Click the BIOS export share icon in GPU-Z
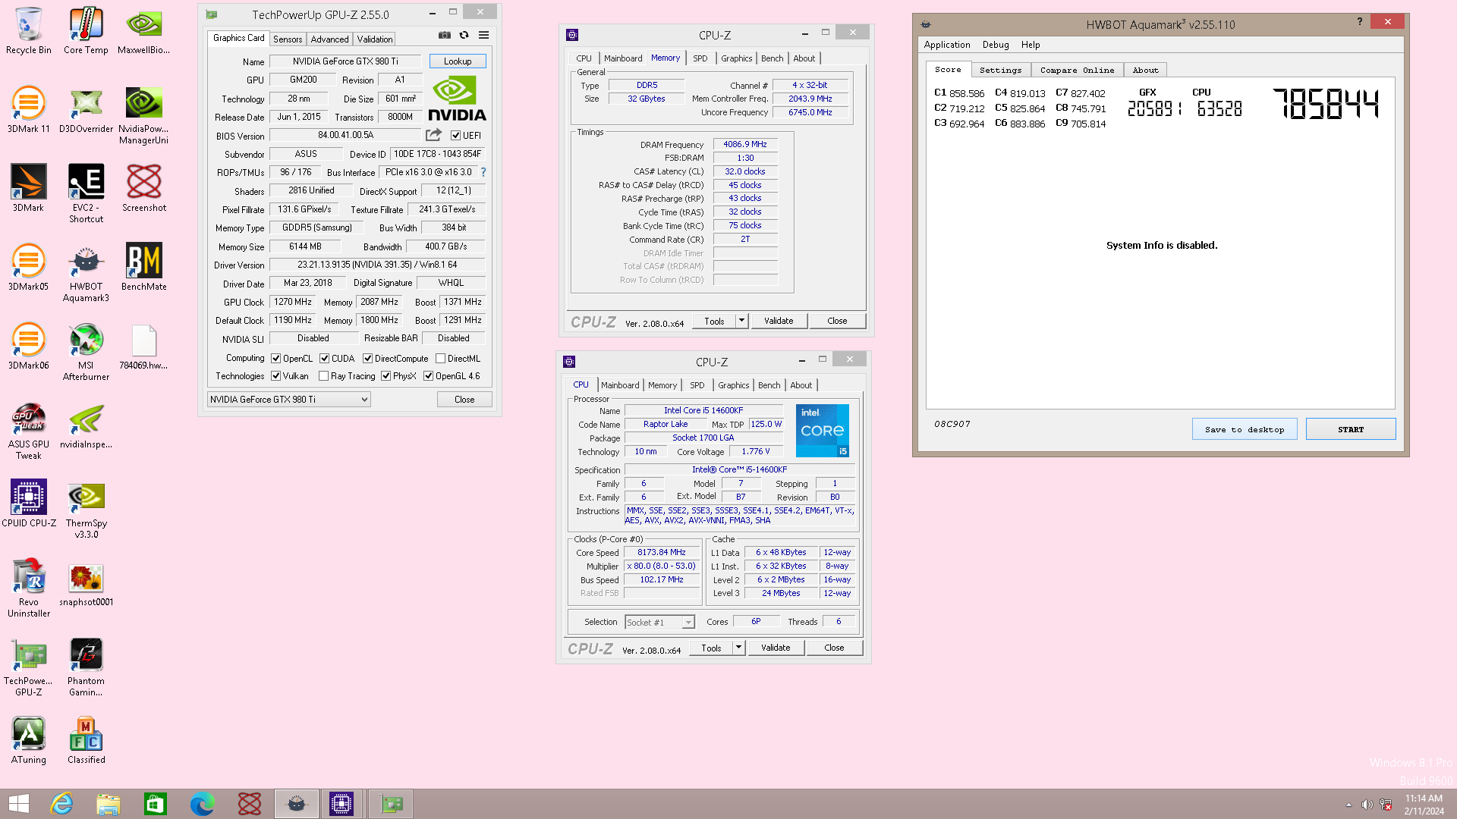Viewport: 1457px width, 819px height. click(433, 135)
